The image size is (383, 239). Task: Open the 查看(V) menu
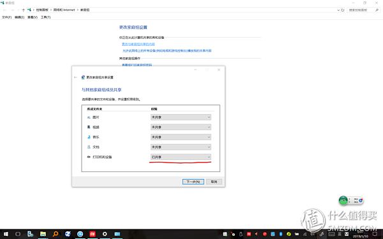click(33, 17)
